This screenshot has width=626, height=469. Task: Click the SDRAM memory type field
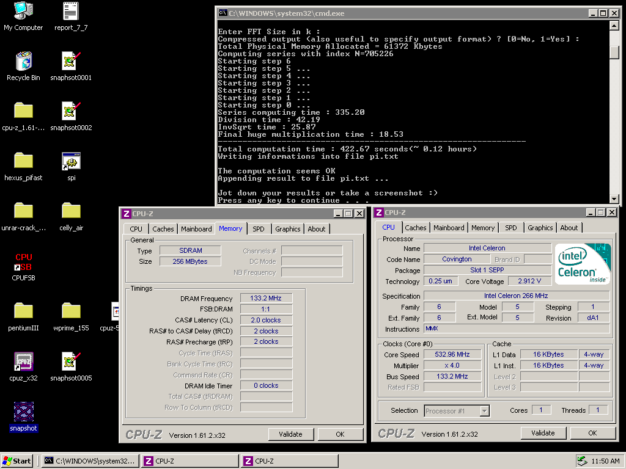point(191,250)
